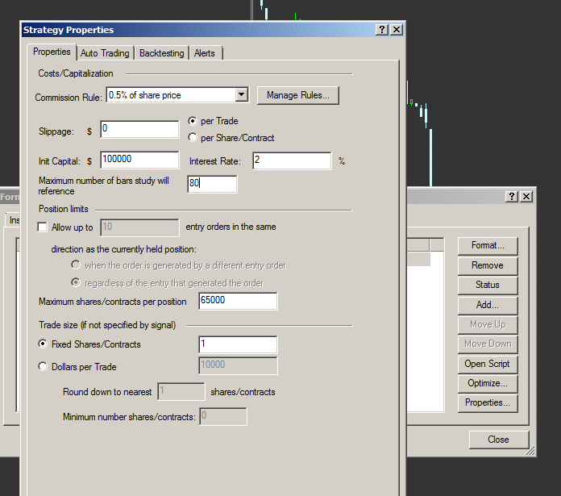Go to the Alerts tab

point(205,53)
